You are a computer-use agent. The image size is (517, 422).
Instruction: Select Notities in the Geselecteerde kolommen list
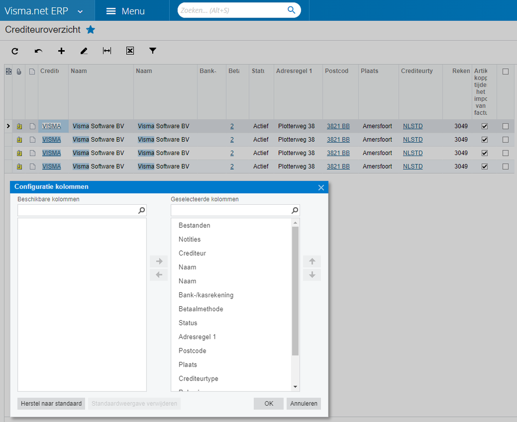click(231, 239)
